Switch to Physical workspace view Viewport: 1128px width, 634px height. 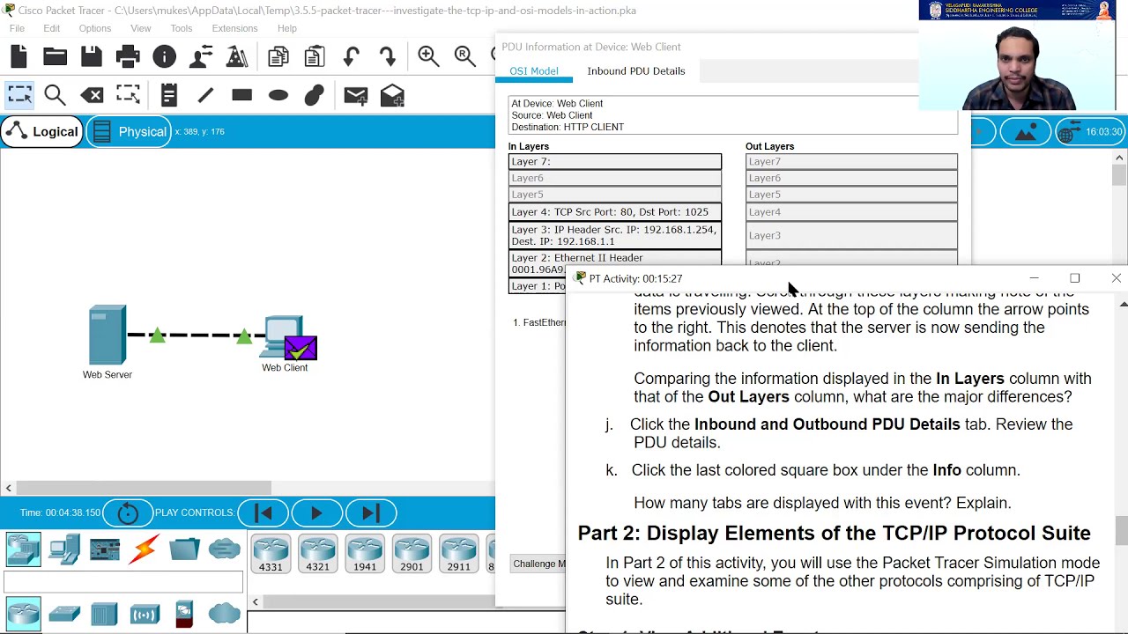130,132
